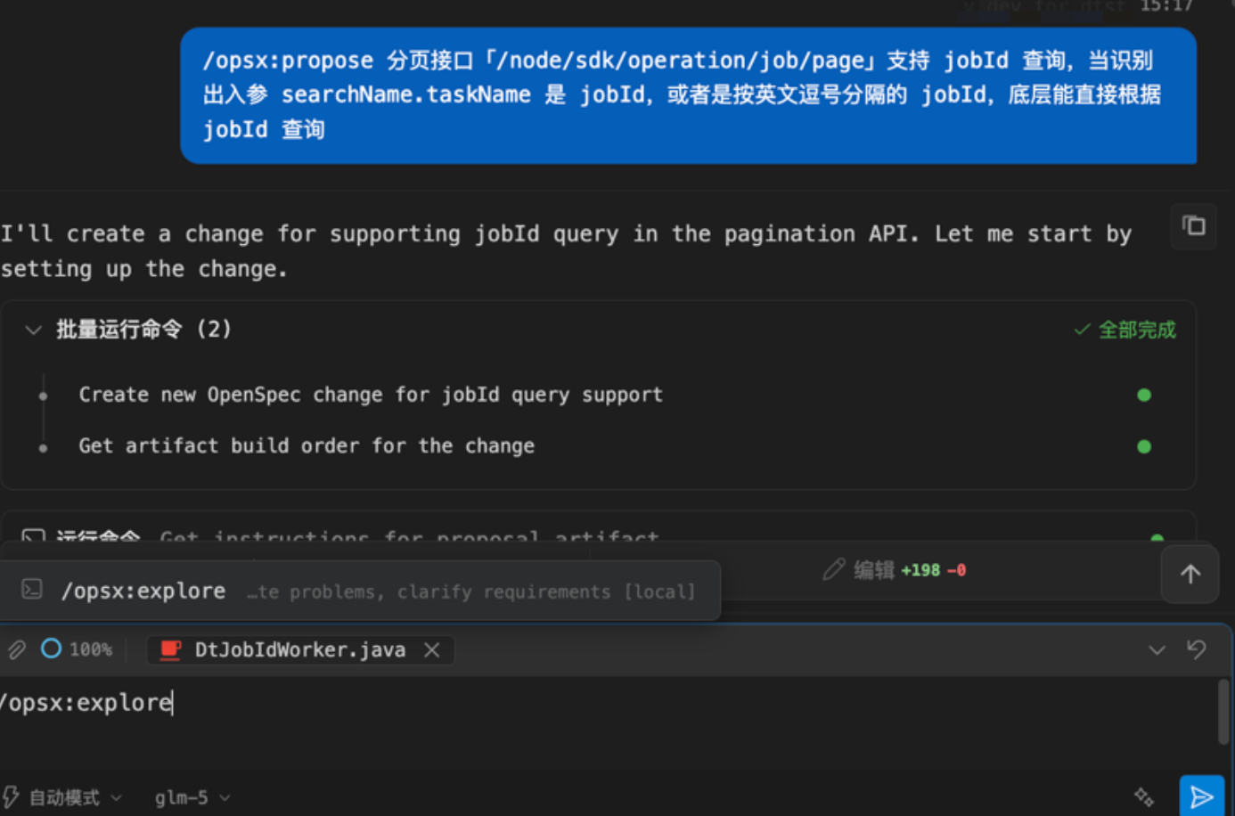Open 'Get artifact build order' command entry

point(306,445)
